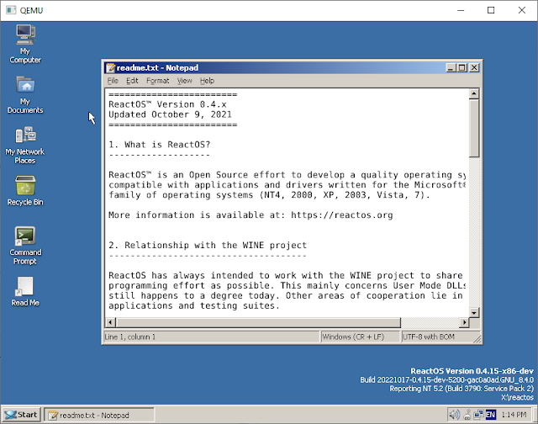Select the My Documents desktop icon
The image size is (538, 424).
click(25, 94)
